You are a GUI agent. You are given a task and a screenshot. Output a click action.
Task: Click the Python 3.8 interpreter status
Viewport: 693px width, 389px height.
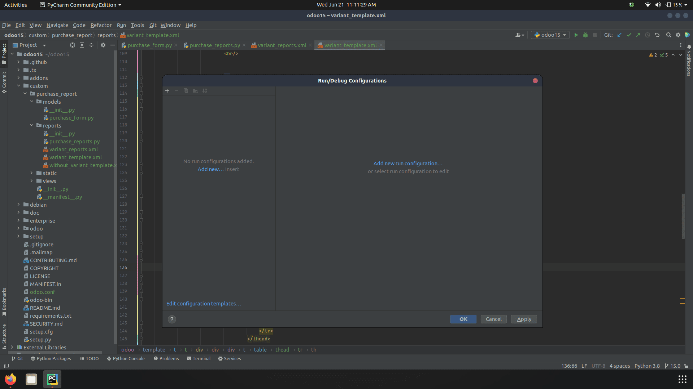tap(647, 366)
